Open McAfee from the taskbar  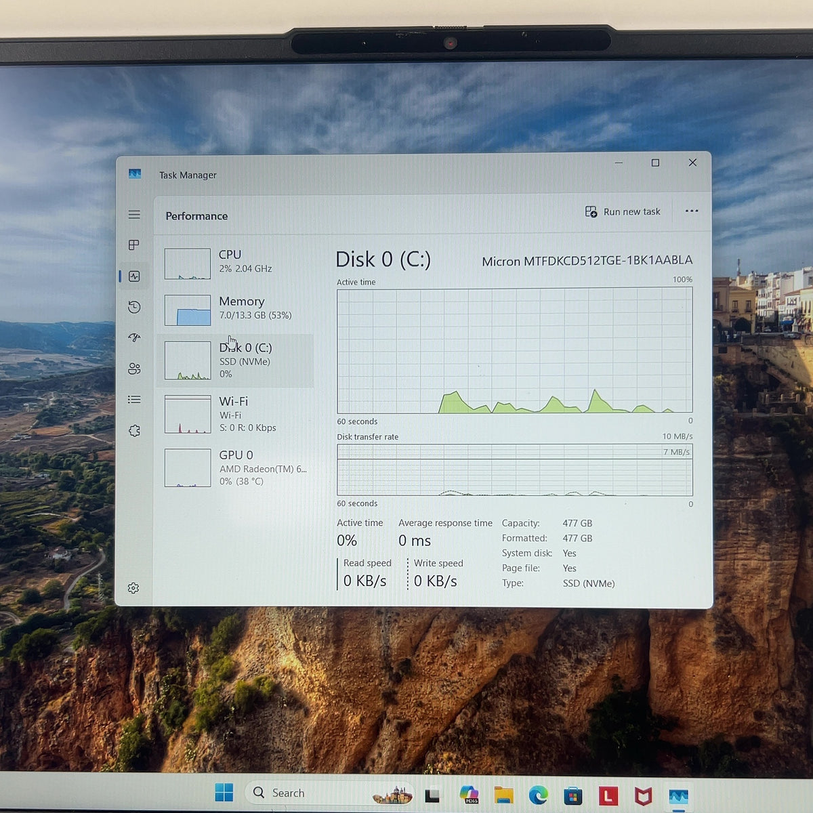tap(643, 796)
